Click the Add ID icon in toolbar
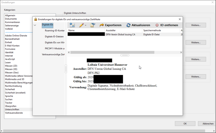216x133 pixels. point(72,25)
